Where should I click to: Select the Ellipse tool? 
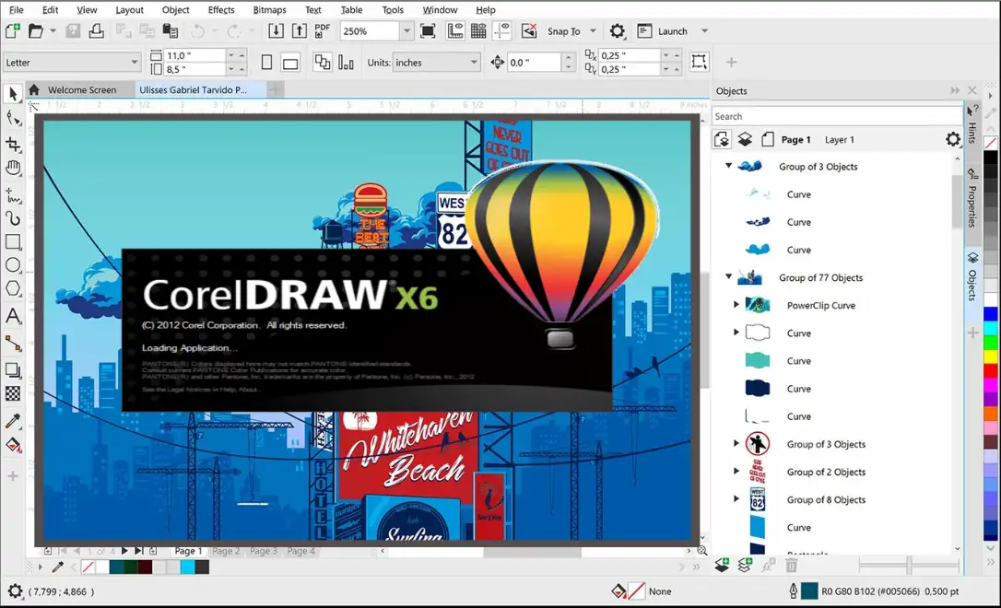[x=13, y=265]
